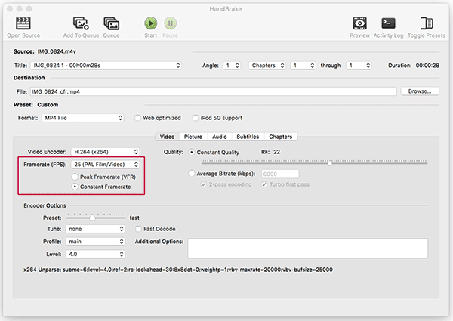Click the Preset name Custom
Image resolution: width=453 pixels, height=321 pixels.
pos(48,105)
